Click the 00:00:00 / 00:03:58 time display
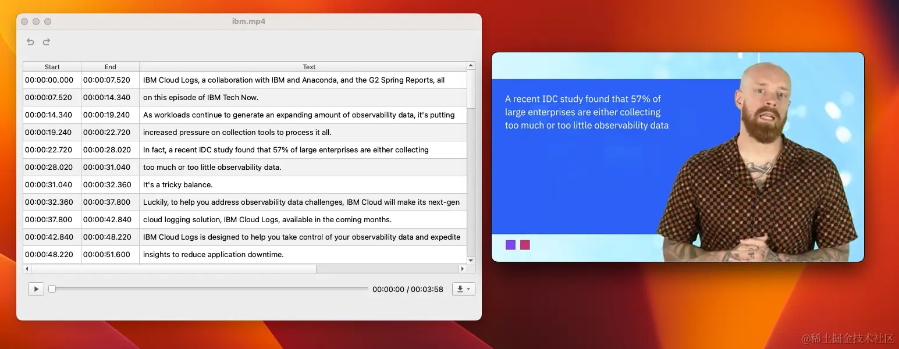The height and width of the screenshot is (349, 899). point(408,289)
